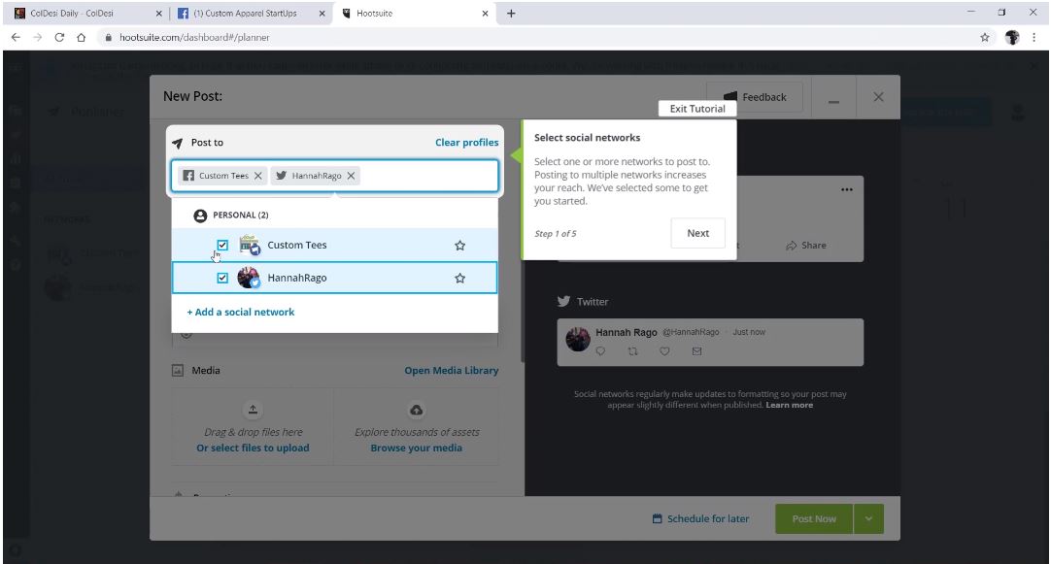Close the ColDesi Daily tab
The image size is (1051, 564).
(159, 14)
